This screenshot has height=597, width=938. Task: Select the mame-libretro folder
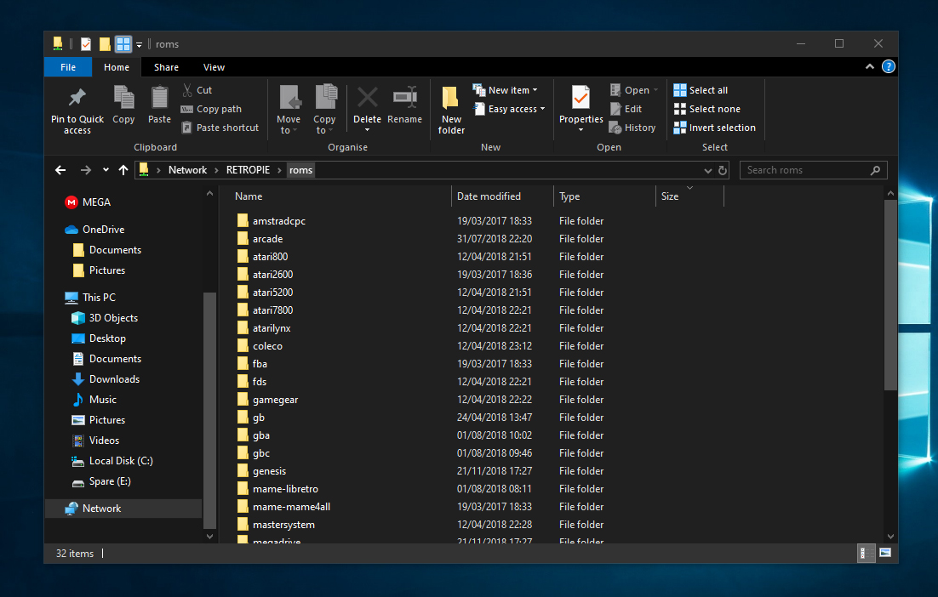277,489
